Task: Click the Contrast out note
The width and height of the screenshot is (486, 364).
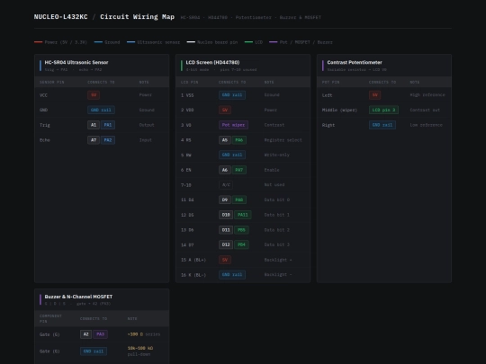Action: tap(425, 110)
